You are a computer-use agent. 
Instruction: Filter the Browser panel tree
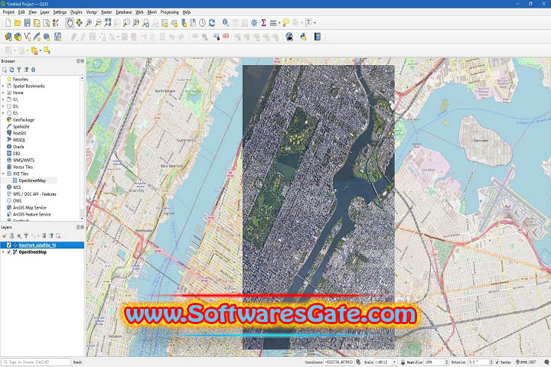19,70
